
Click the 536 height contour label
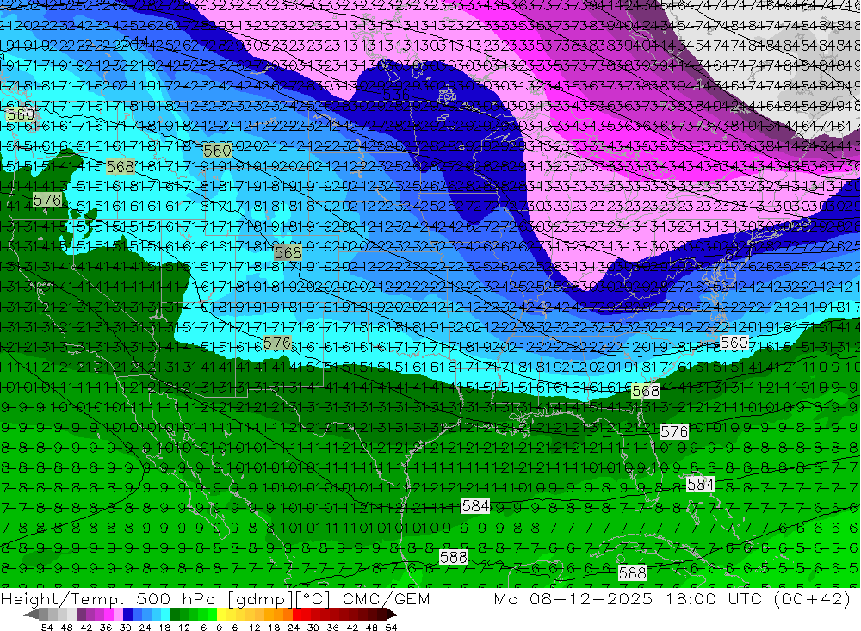pyautogui.click(x=396, y=96)
